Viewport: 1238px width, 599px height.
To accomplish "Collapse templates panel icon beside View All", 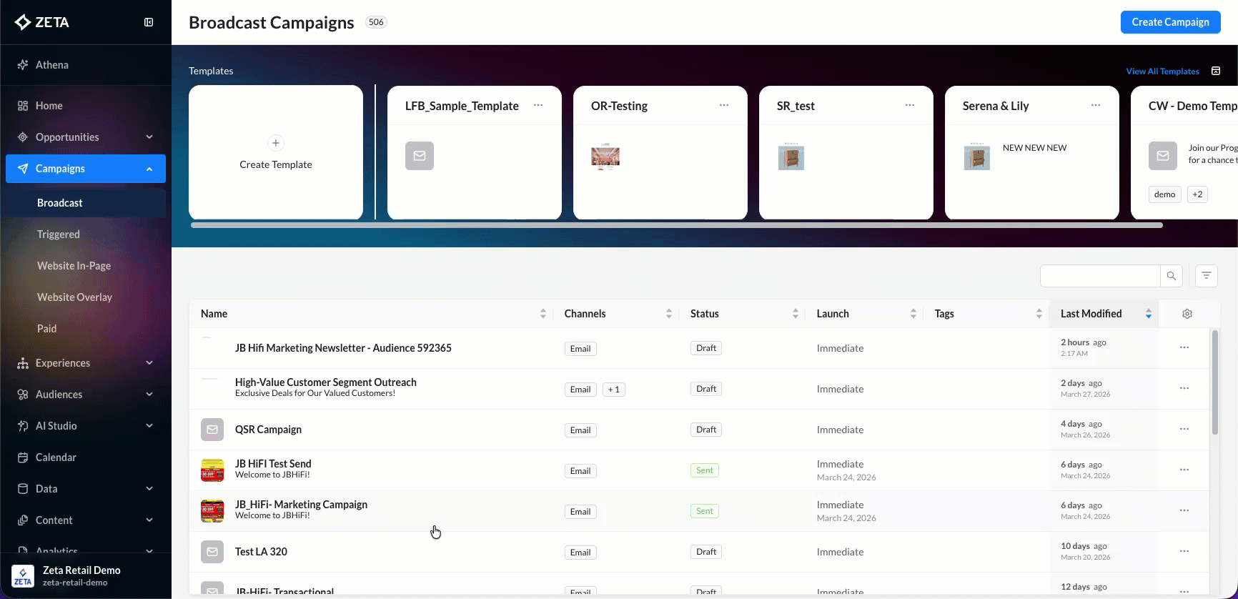I will pyautogui.click(x=1216, y=71).
